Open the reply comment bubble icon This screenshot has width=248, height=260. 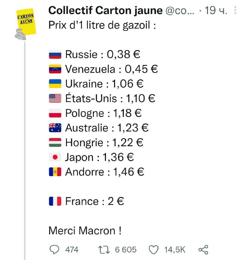coord(54,250)
